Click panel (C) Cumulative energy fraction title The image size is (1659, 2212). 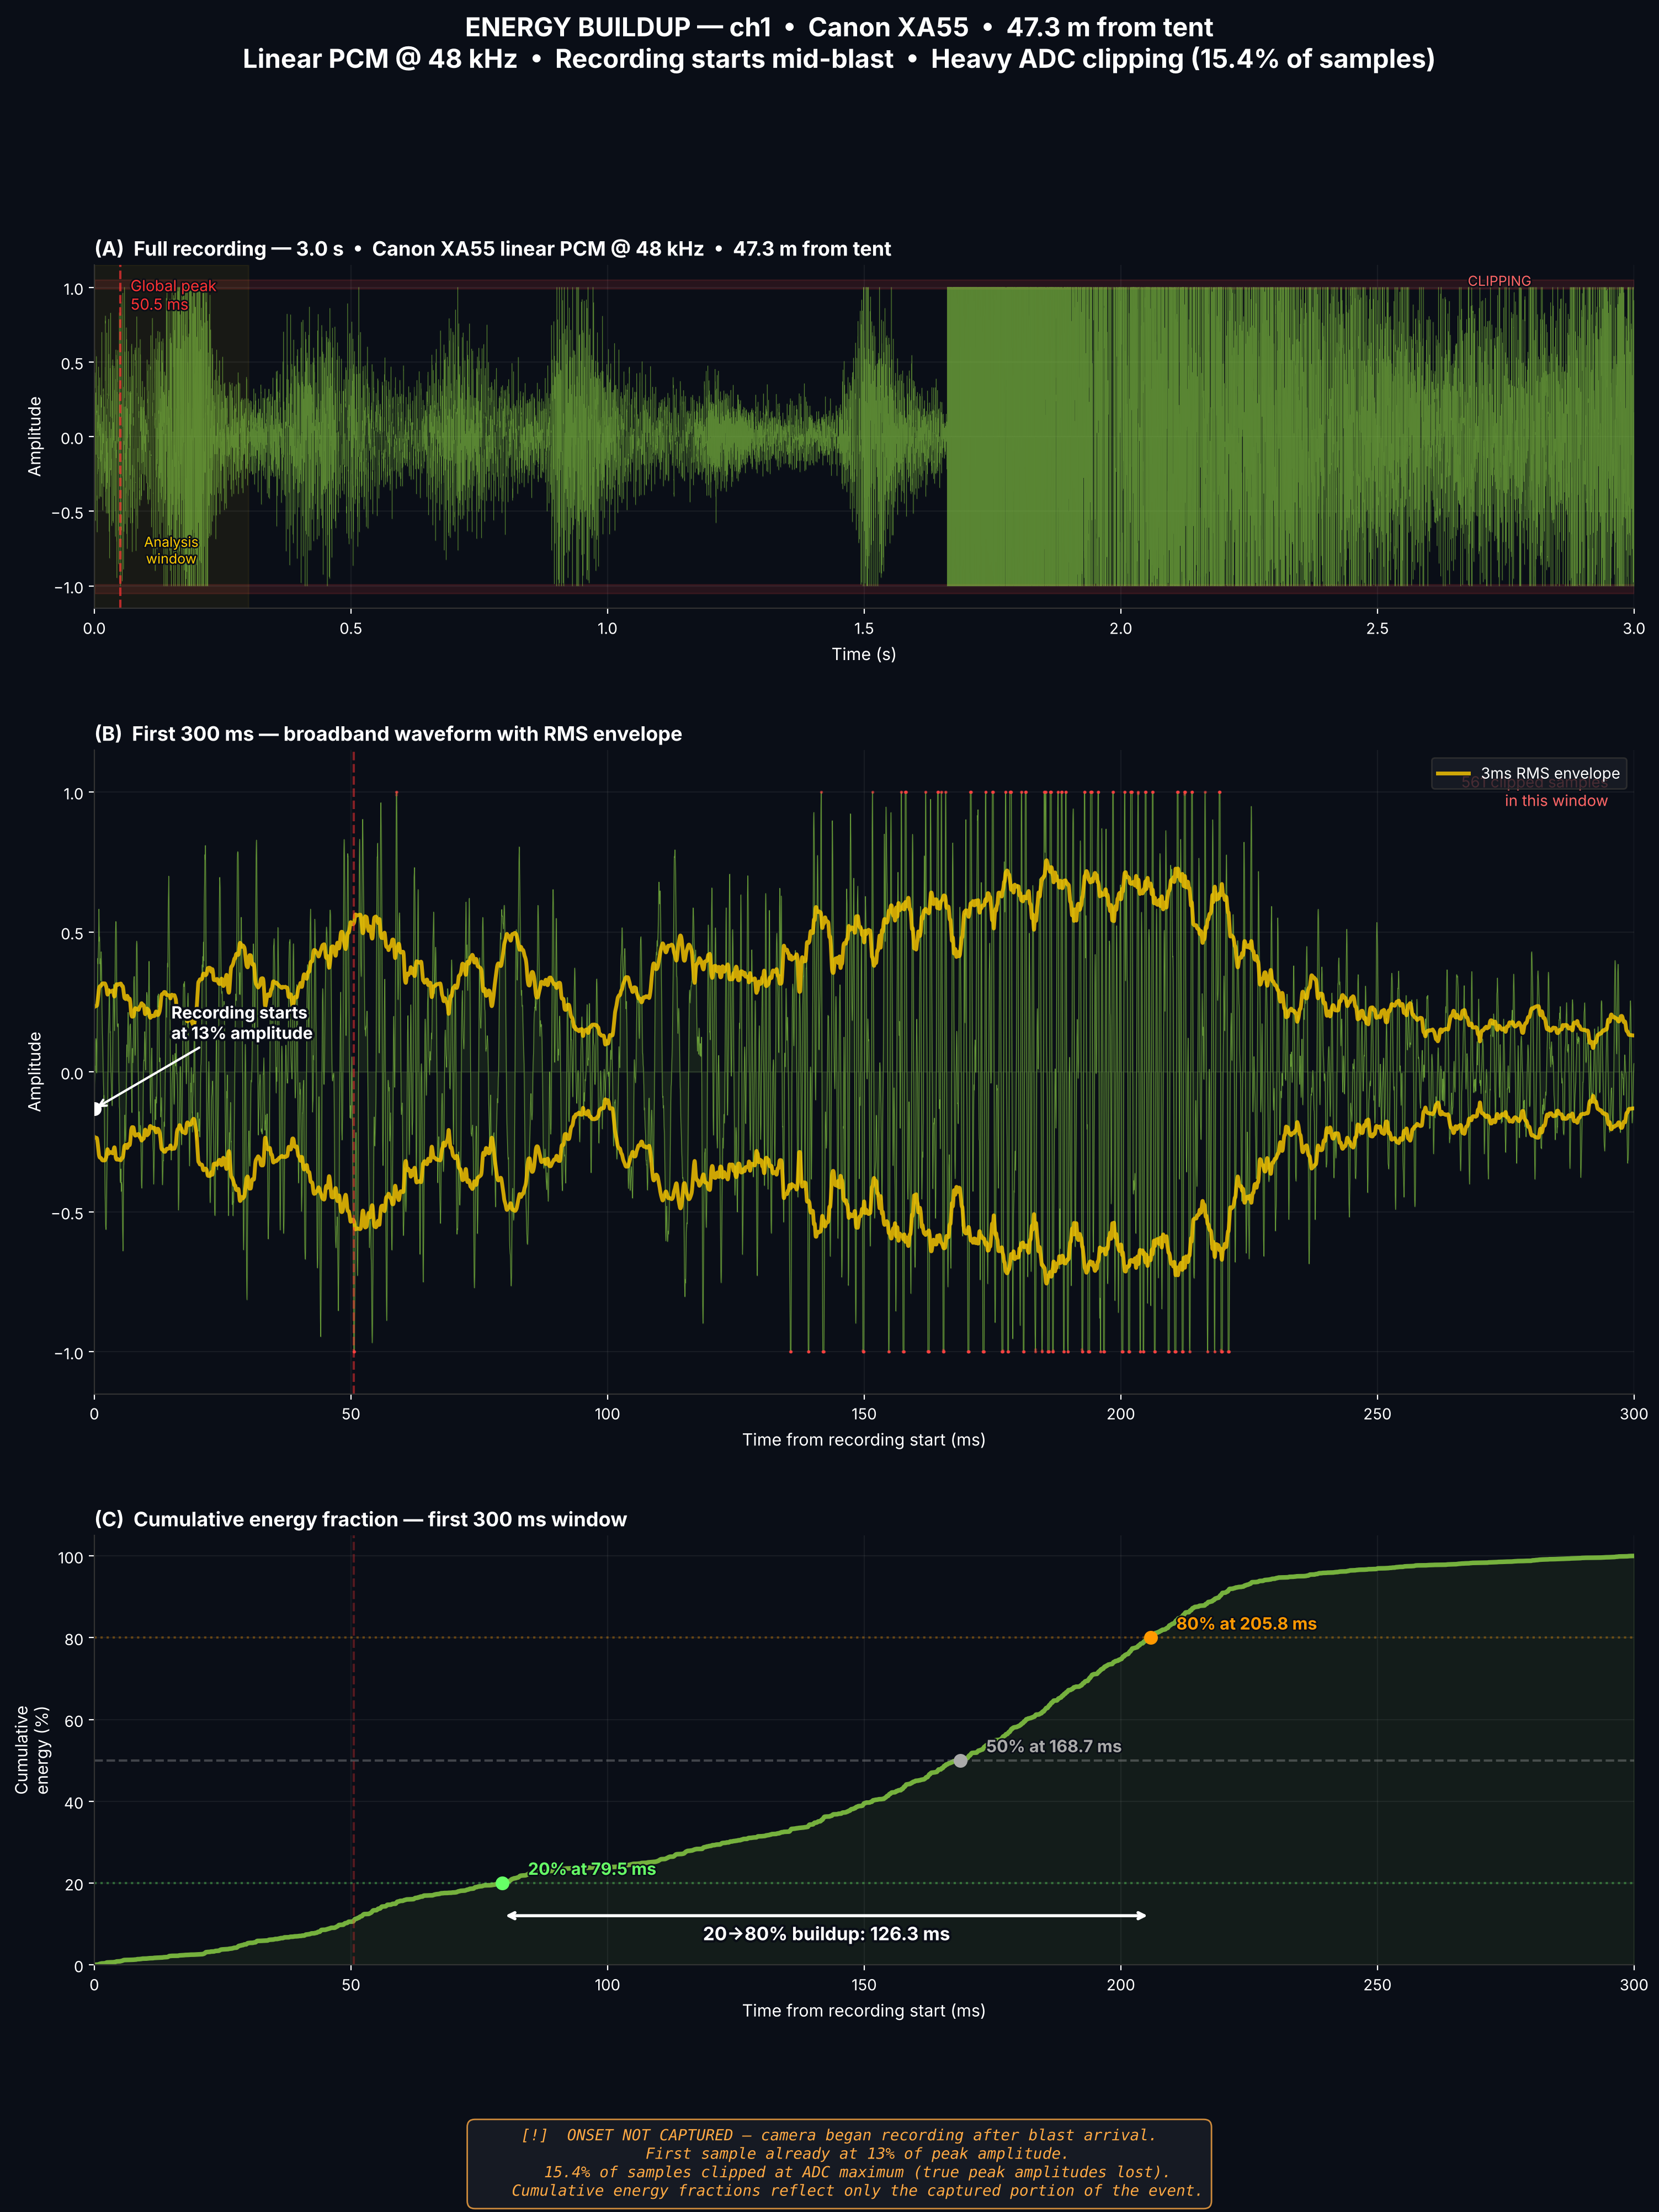click(360, 1519)
